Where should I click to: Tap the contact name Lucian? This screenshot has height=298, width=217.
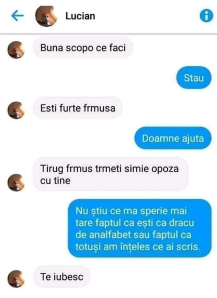[x=80, y=16]
